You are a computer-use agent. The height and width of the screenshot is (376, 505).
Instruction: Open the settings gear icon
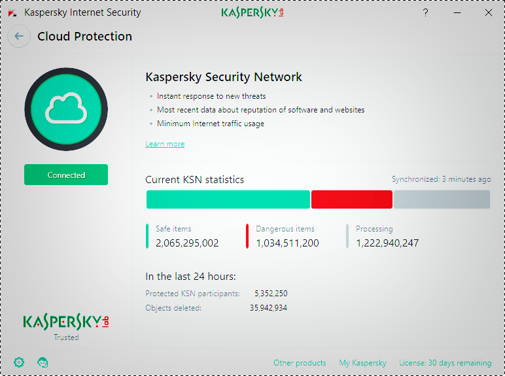coord(19,362)
